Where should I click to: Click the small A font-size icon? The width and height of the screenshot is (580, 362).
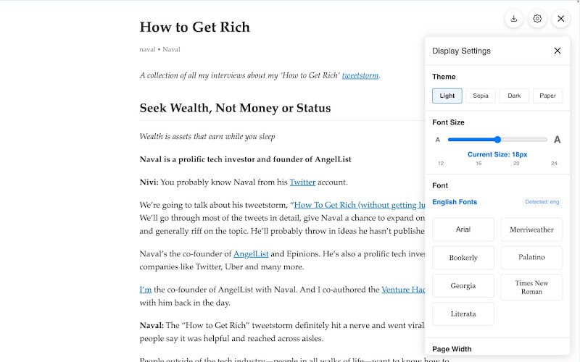[438, 140]
